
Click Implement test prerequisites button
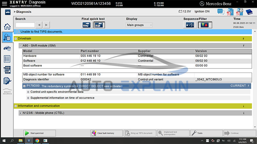pyautogui.click(x=173, y=133)
